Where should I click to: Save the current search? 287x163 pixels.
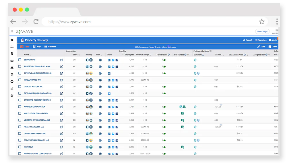pos(273,47)
